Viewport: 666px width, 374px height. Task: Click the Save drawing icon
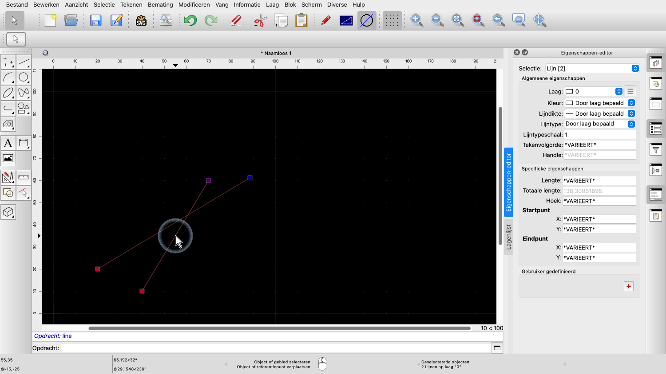point(96,20)
